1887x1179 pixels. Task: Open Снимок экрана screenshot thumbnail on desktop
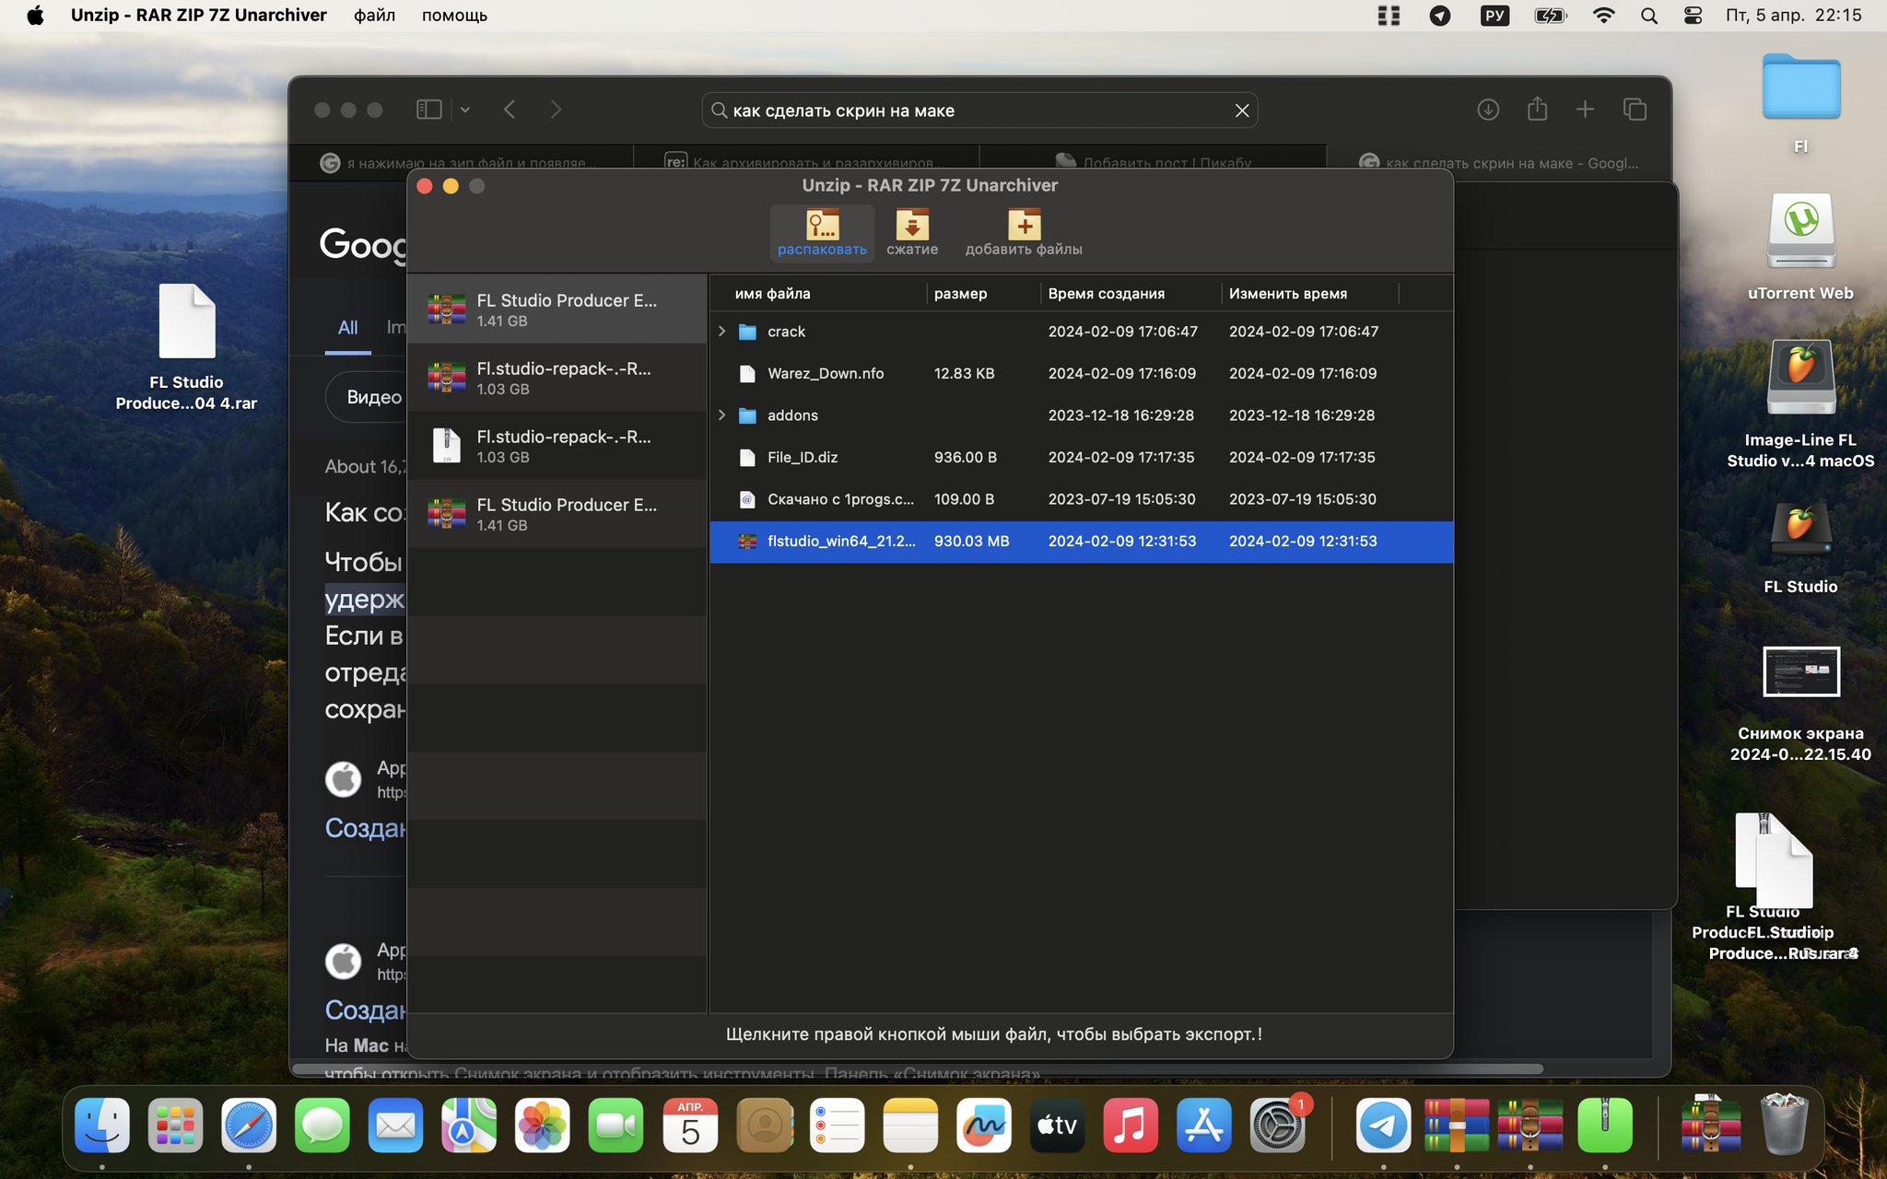click(x=1801, y=704)
